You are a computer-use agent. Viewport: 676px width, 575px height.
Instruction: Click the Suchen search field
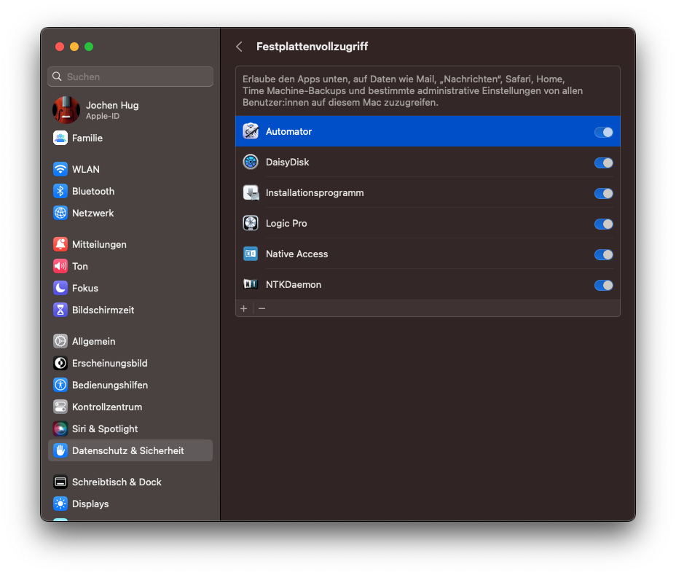[130, 77]
